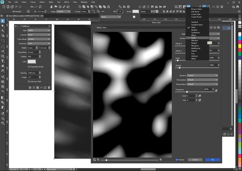Click the OK button

coord(212,160)
